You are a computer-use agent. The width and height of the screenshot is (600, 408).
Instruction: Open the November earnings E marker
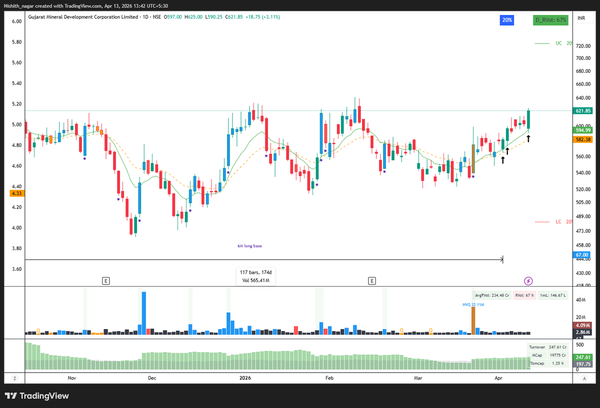point(106,281)
